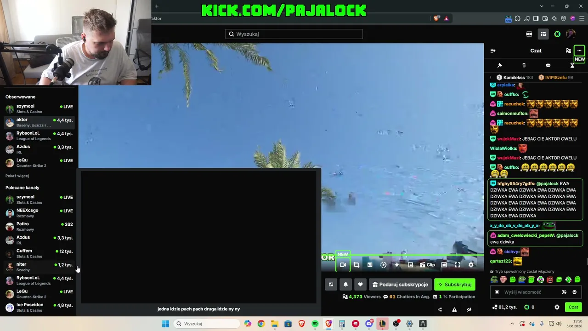Click the crossed-out eye icon below the player
This screenshot has height=331, width=588.
point(469,309)
